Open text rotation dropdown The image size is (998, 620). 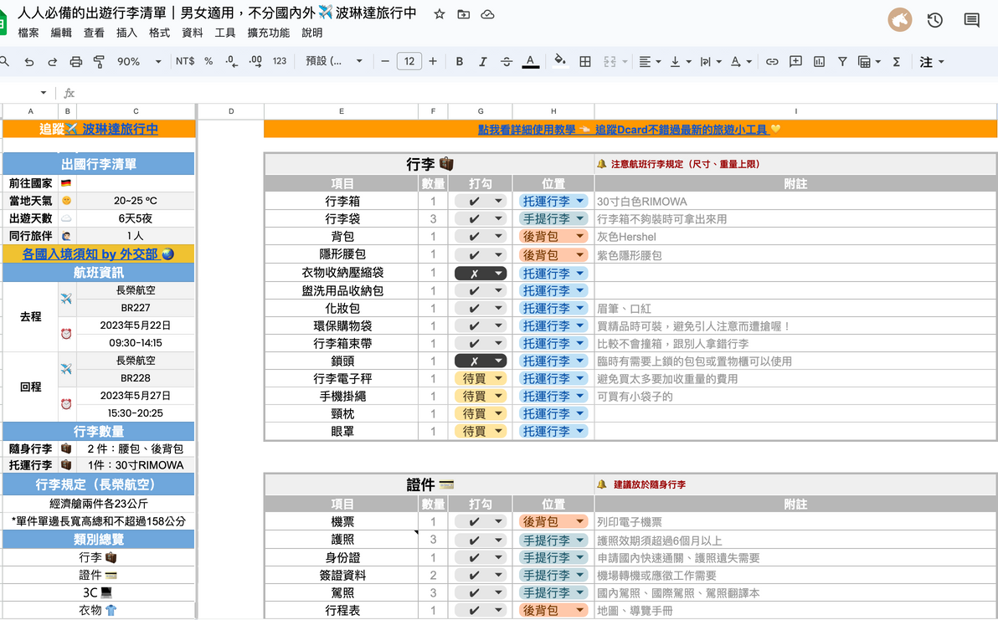(741, 62)
